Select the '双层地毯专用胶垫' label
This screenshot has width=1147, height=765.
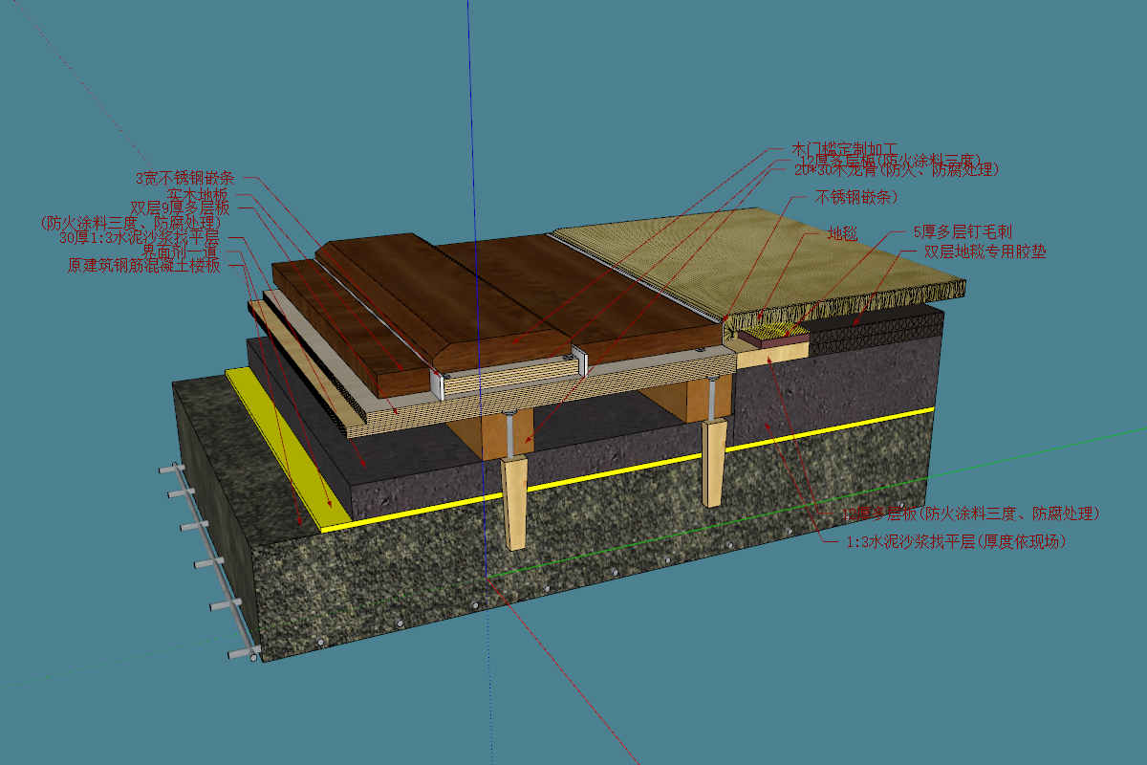click(x=971, y=252)
